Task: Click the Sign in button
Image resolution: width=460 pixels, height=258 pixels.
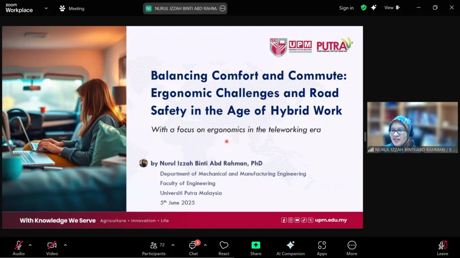Action: click(346, 8)
